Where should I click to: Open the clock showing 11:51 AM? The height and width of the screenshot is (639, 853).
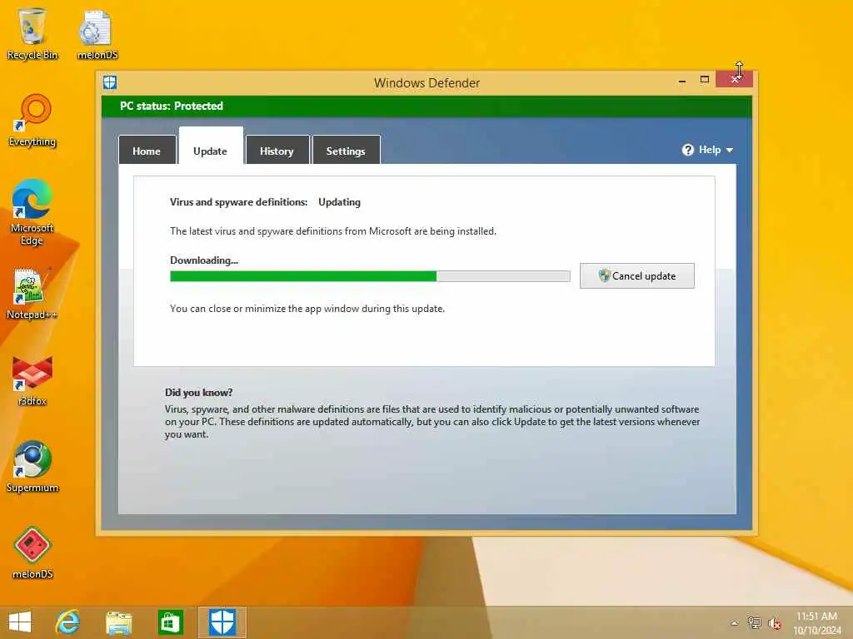click(816, 622)
